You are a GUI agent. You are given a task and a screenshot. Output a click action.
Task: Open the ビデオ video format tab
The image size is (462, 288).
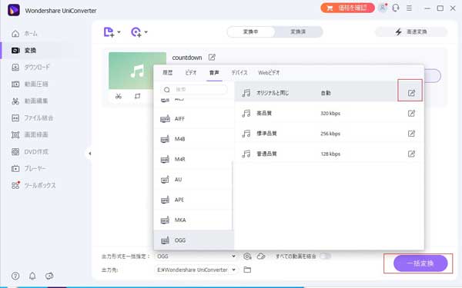191,73
